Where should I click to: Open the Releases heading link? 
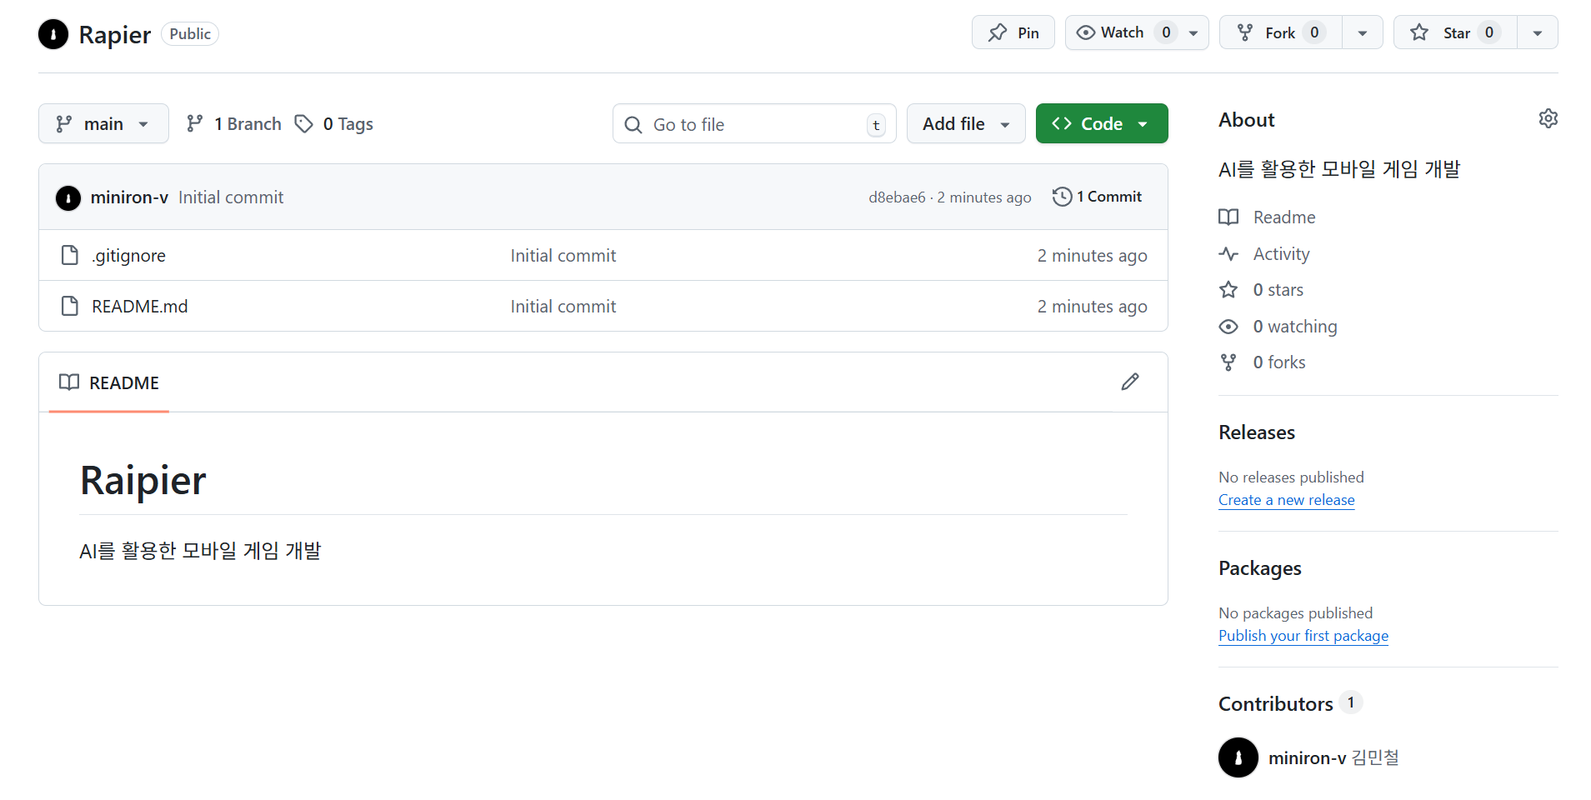click(1257, 432)
